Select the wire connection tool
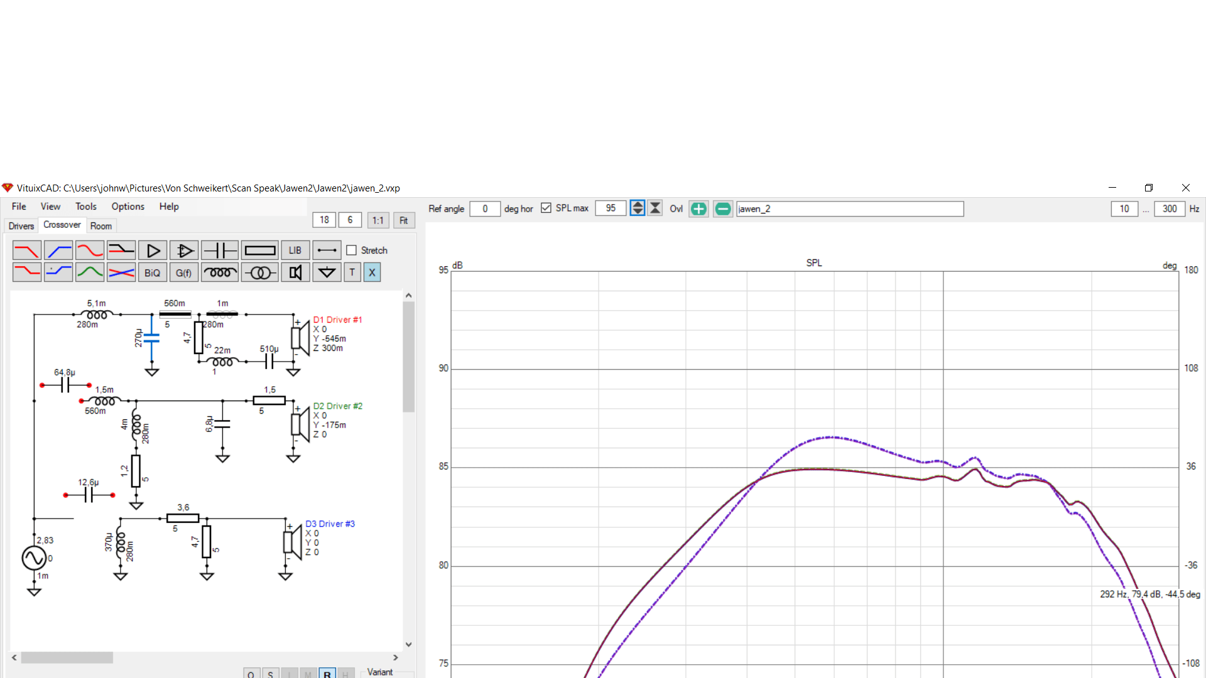Screen dimensions: 1206x678 tap(327, 250)
